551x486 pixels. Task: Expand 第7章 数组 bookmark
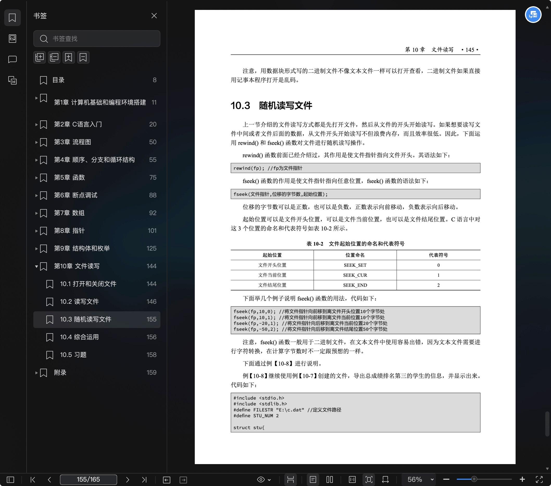point(36,213)
